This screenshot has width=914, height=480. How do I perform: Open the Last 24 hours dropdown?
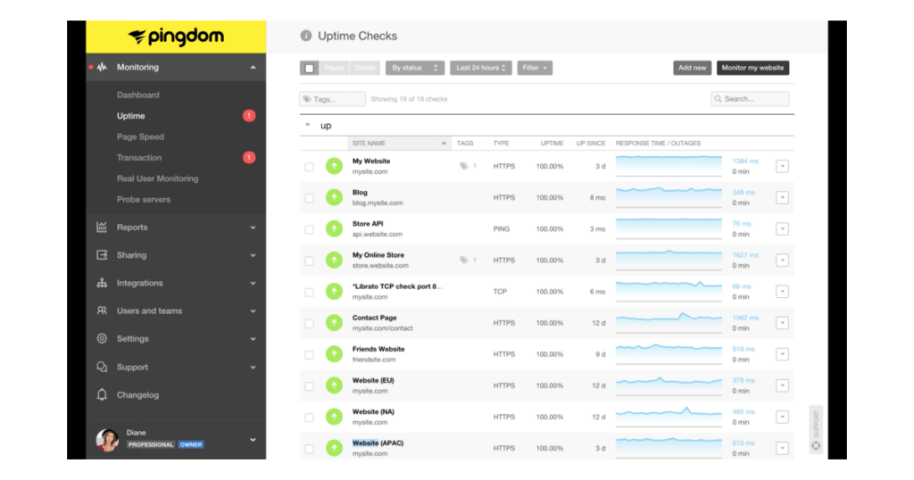[481, 68]
